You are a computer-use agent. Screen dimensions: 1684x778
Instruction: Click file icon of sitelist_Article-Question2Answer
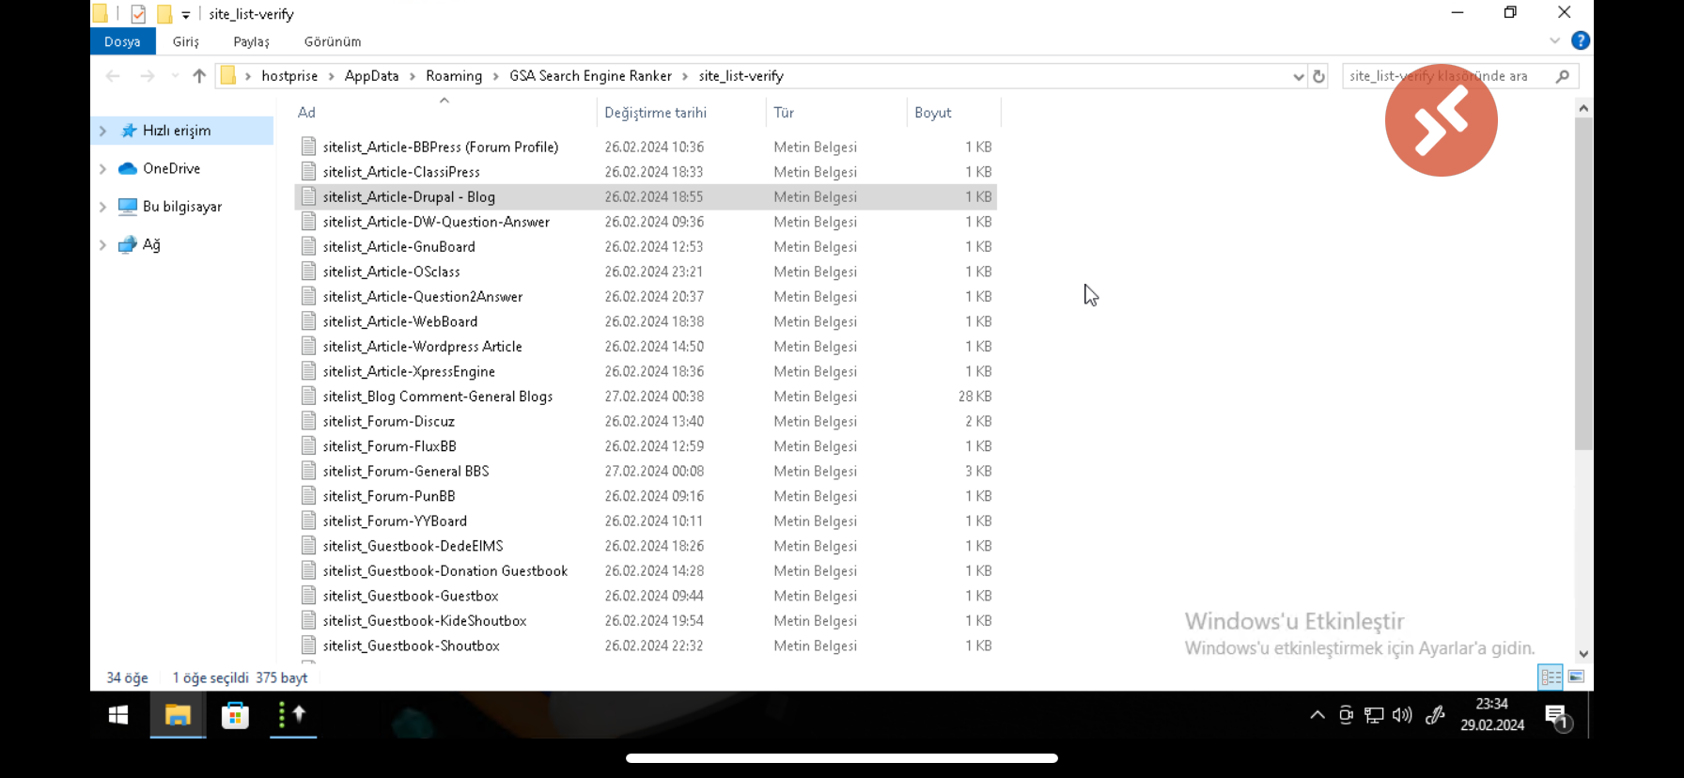(308, 296)
